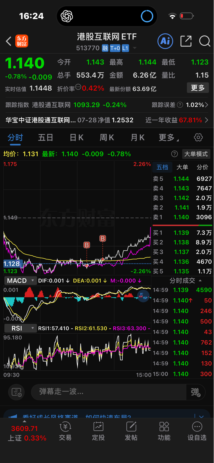
Task: Tap the share export icon
Action: [x=186, y=41]
